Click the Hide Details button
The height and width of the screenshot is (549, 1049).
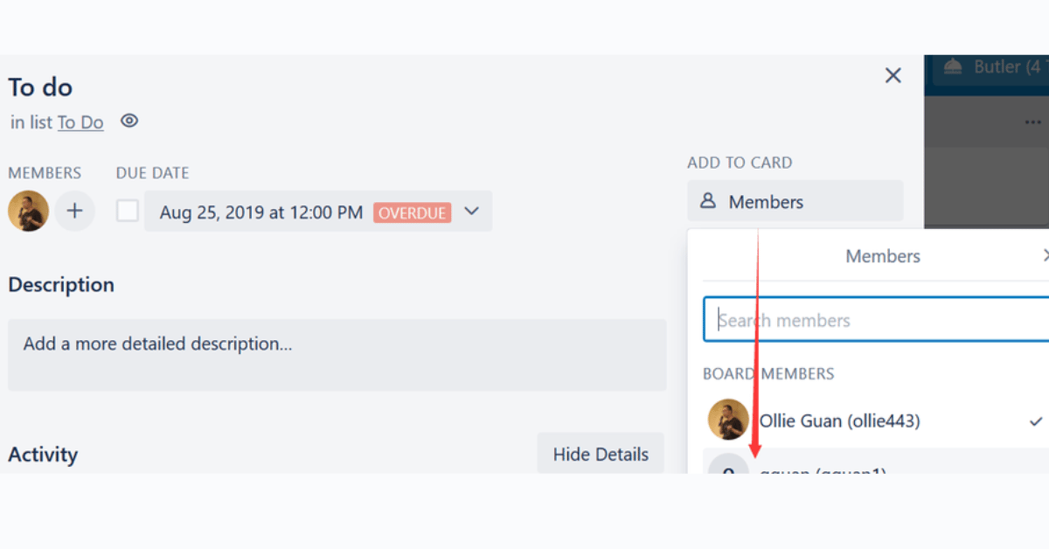coord(601,454)
